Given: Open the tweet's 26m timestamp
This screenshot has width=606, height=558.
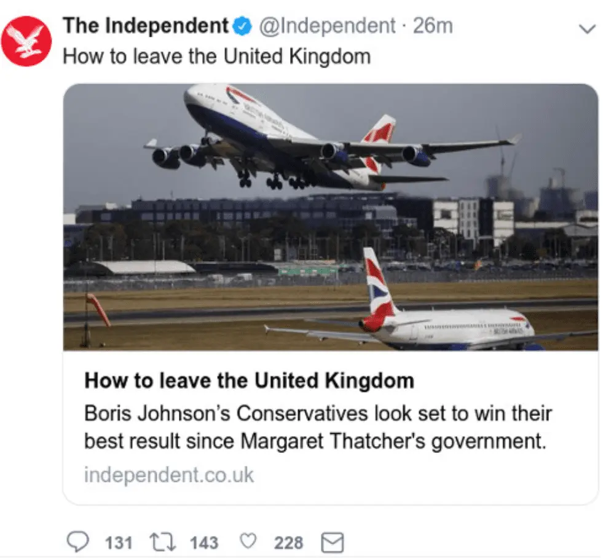Looking at the screenshot, I should (x=433, y=26).
